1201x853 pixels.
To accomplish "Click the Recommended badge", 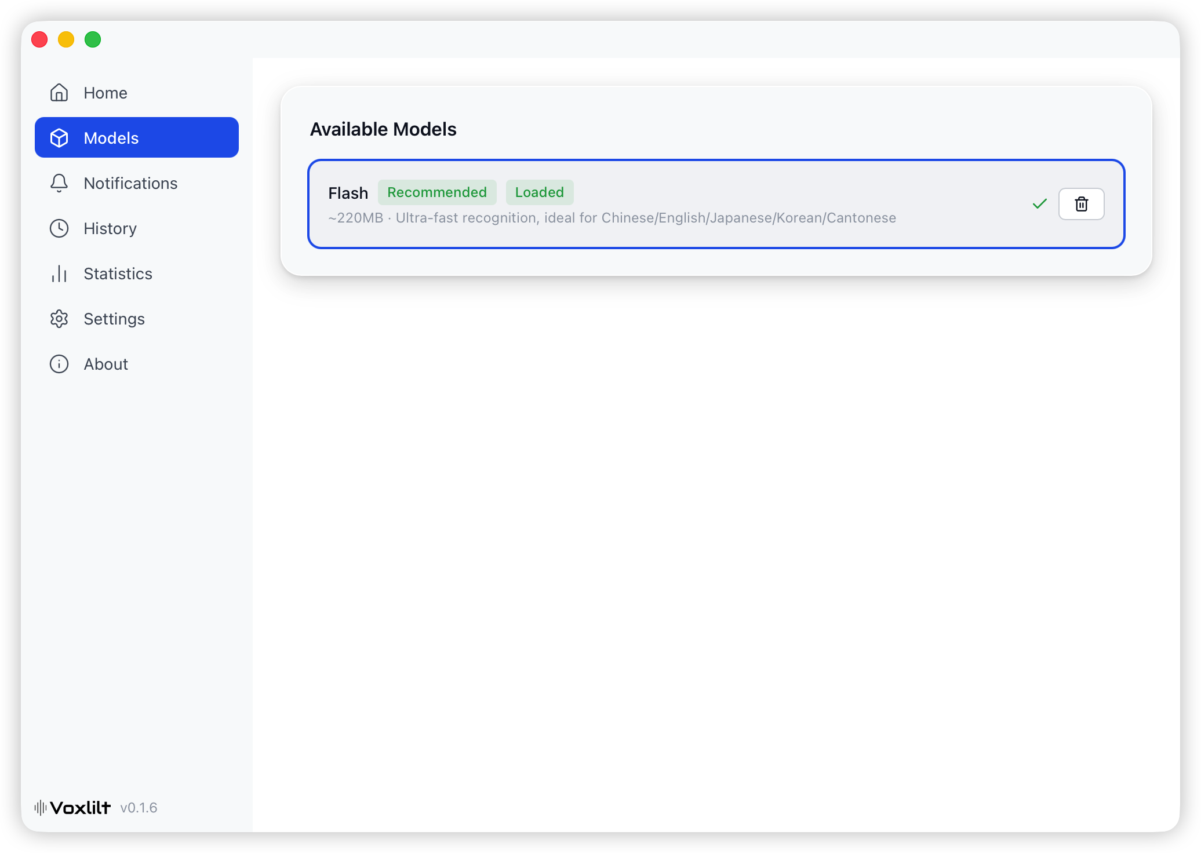I will [x=437, y=192].
